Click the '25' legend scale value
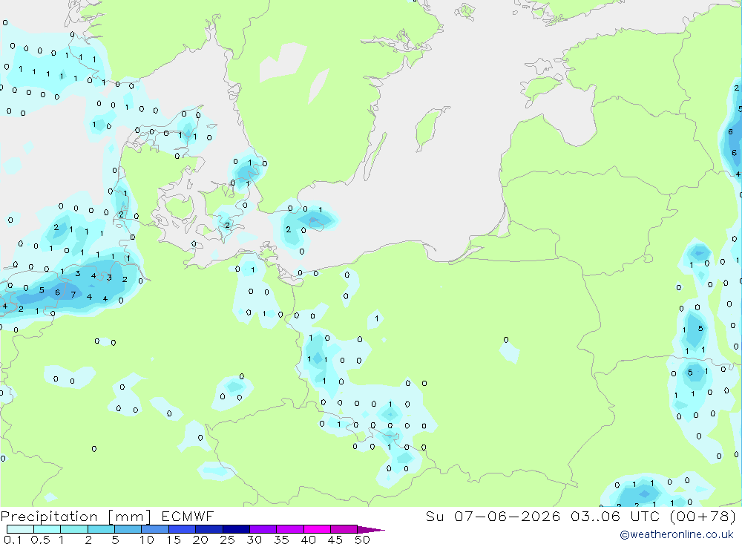Image resolution: width=742 pixels, height=544 pixels. click(x=227, y=540)
